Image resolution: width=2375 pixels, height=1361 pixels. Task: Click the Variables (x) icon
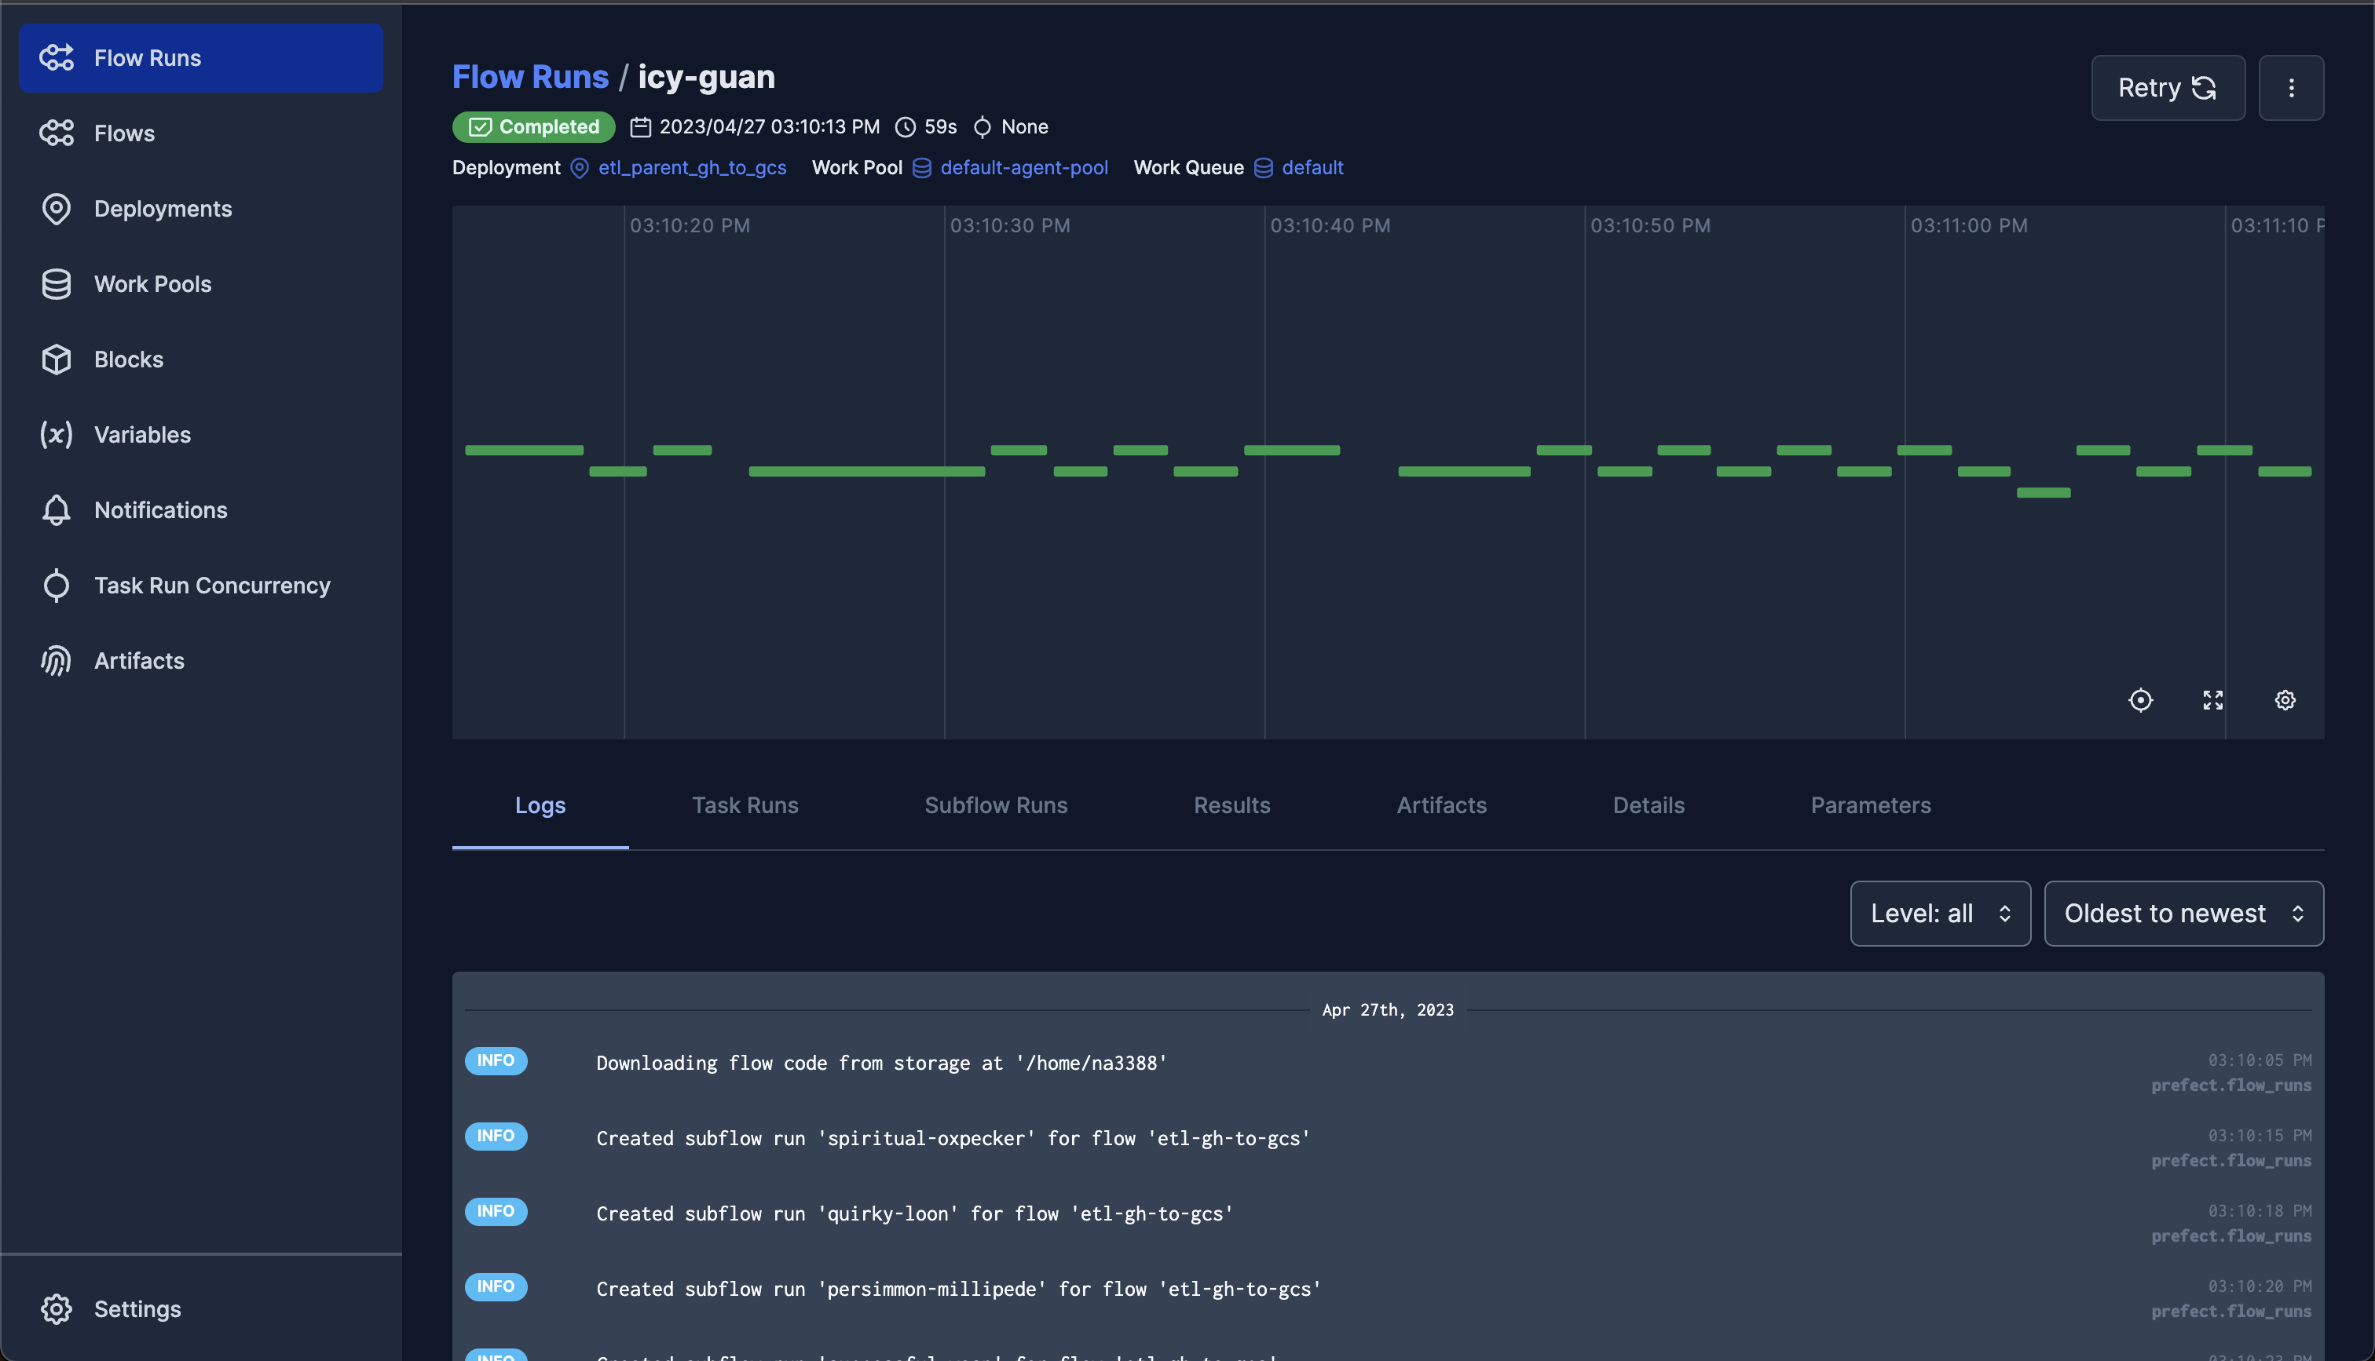coord(56,435)
